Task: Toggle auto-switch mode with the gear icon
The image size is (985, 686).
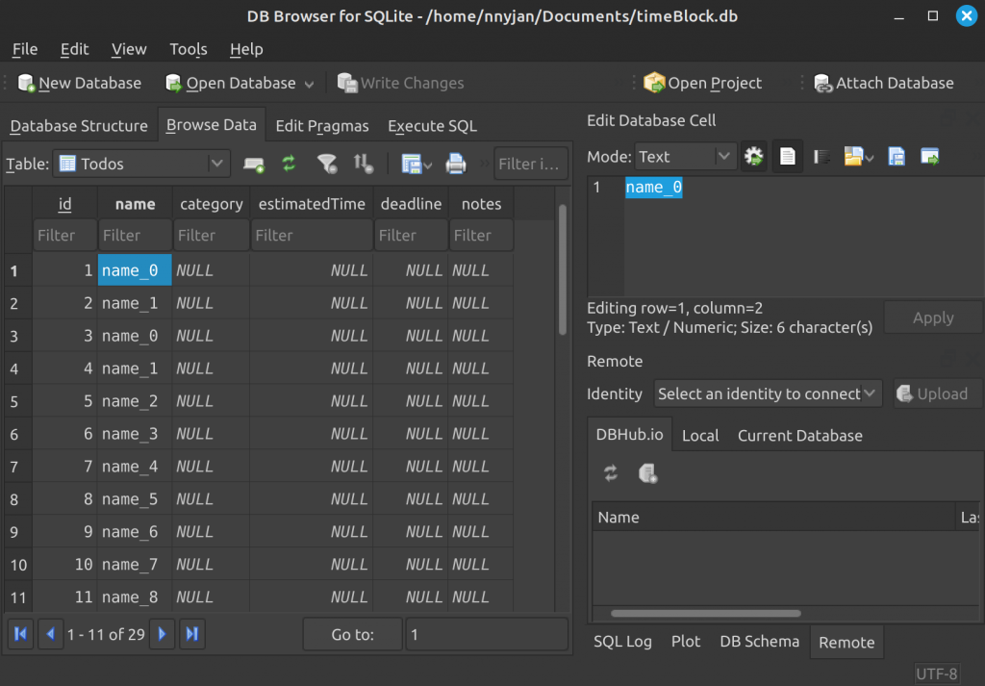Action: tap(753, 157)
